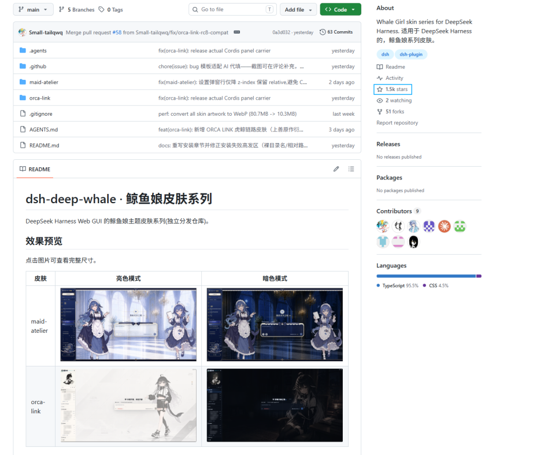Click the .gitignore file icon
The image size is (555, 455).
[23, 113]
